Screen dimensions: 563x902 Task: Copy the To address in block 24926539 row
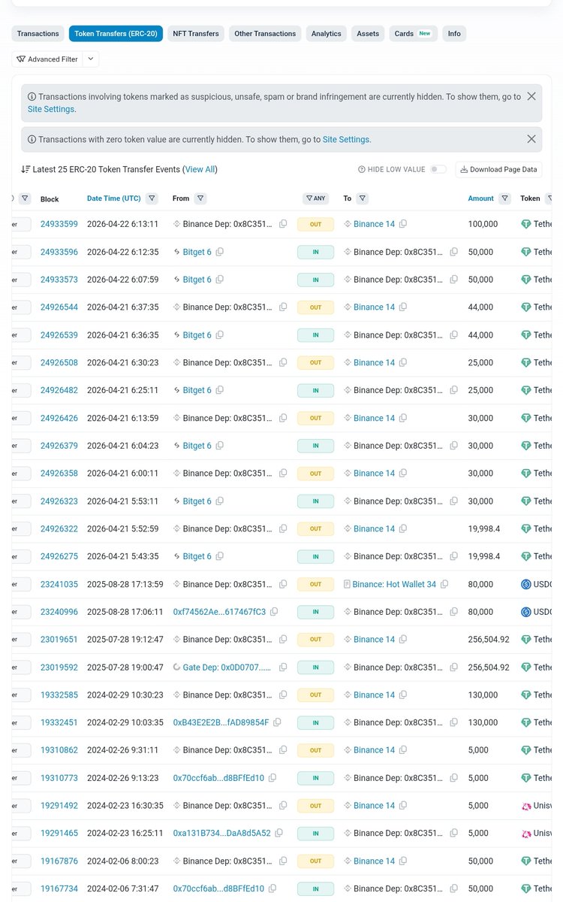pyautogui.click(x=453, y=335)
